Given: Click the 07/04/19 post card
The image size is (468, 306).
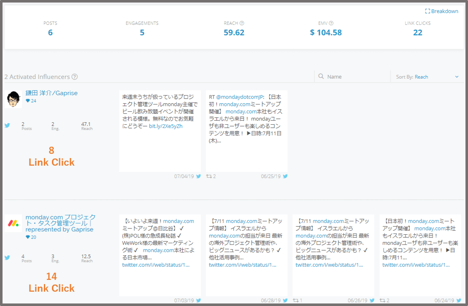Looking at the screenshot, I should [160, 131].
